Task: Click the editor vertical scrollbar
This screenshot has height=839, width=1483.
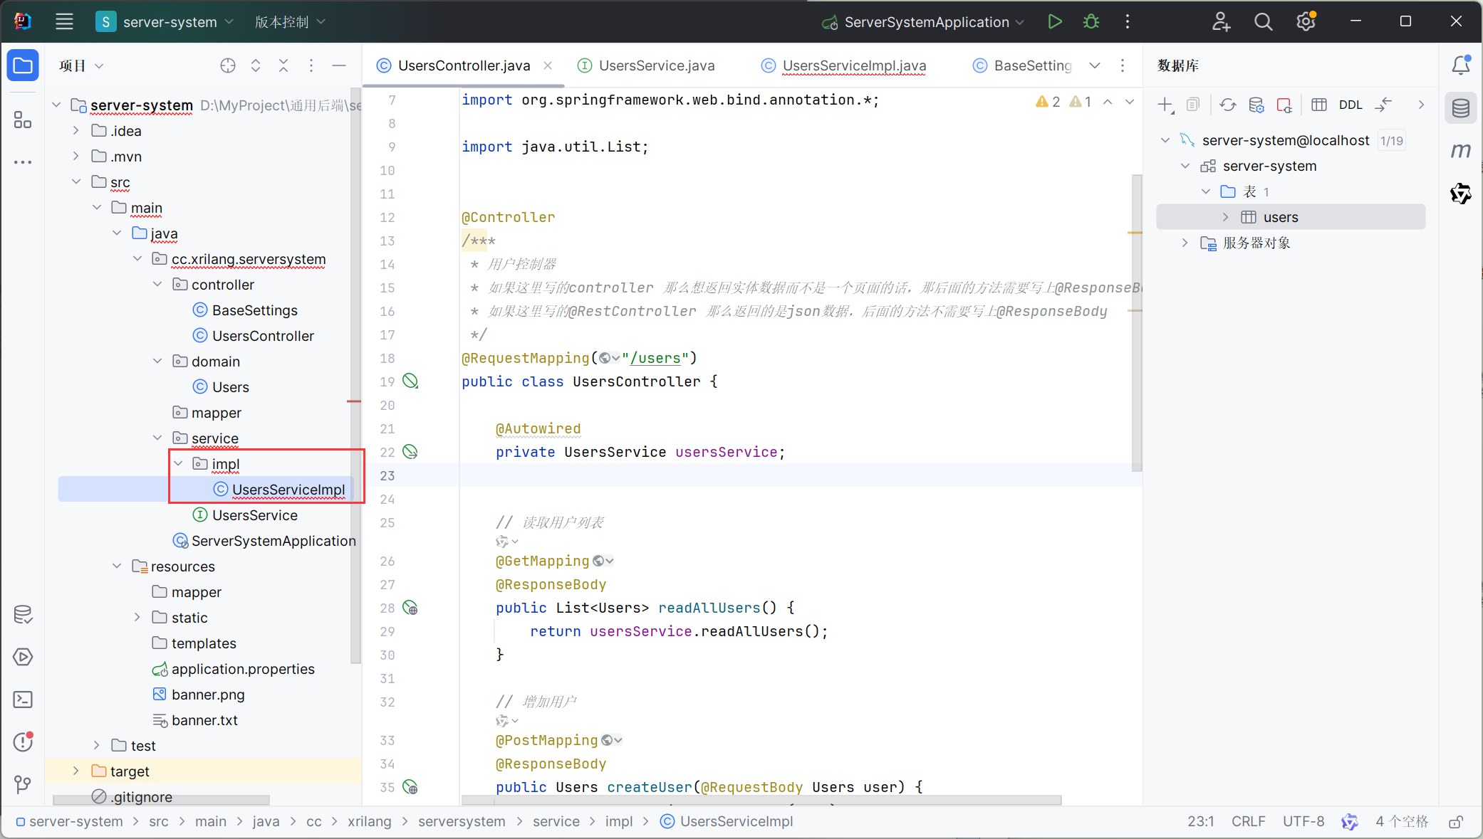Action: click(x=1137, y=323)
